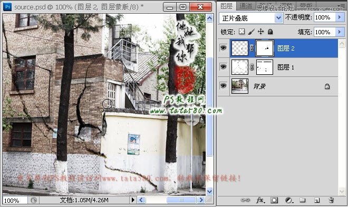Click window resize grip corner icon

pos(209,200)
